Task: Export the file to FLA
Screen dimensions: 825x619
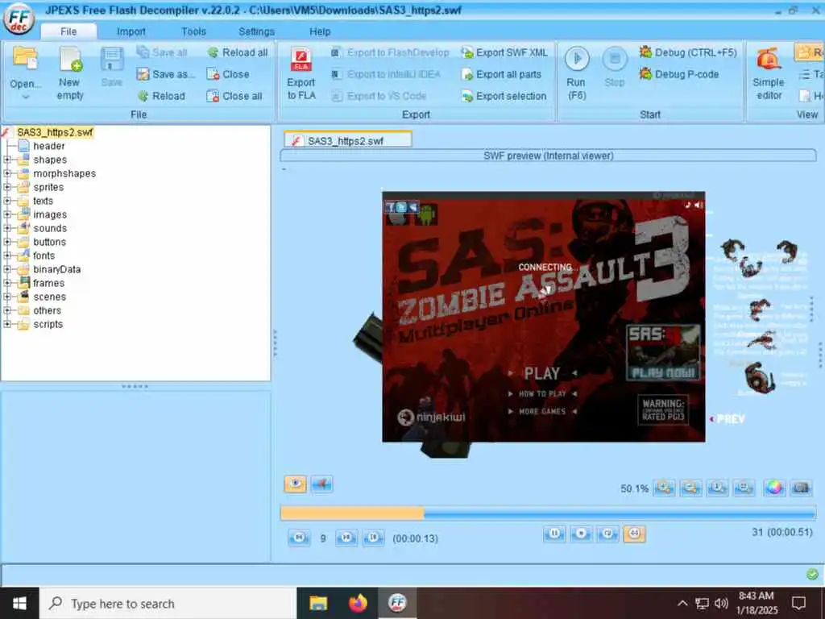Action: [x=301, y=73]
